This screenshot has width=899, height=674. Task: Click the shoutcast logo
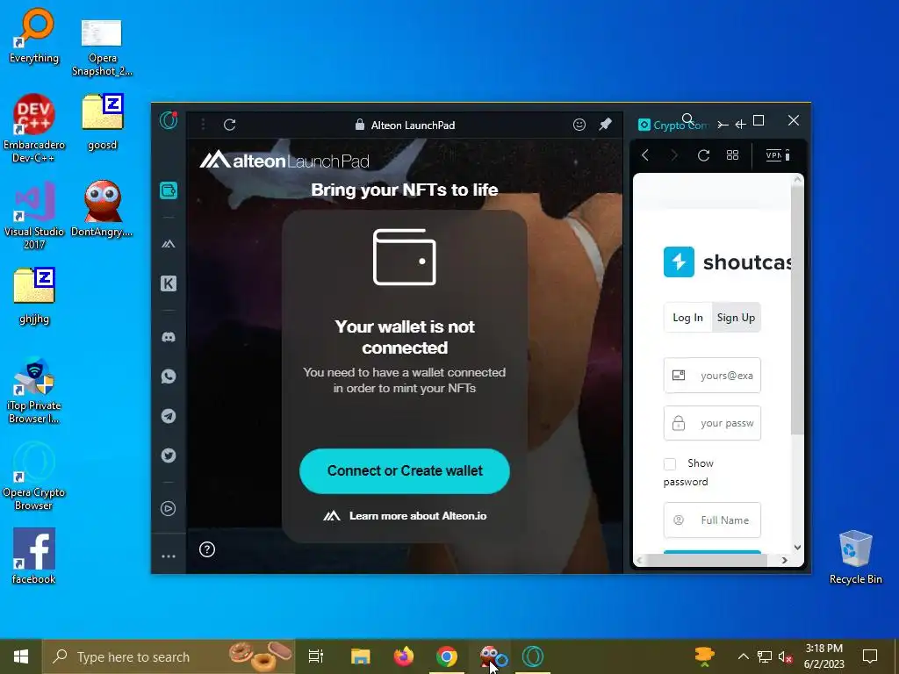tap(727, 262)
